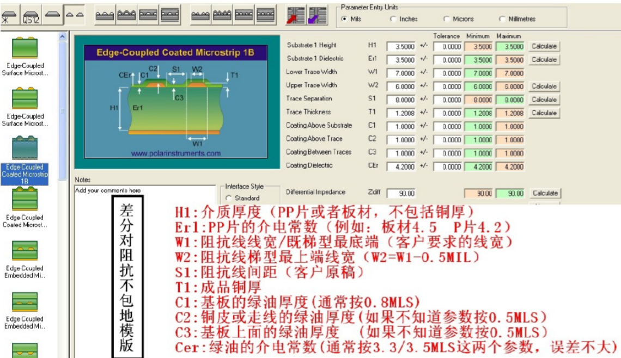Select the QS12 trace toolbar tab
This screenshot has height=358, width=621.
31,16
